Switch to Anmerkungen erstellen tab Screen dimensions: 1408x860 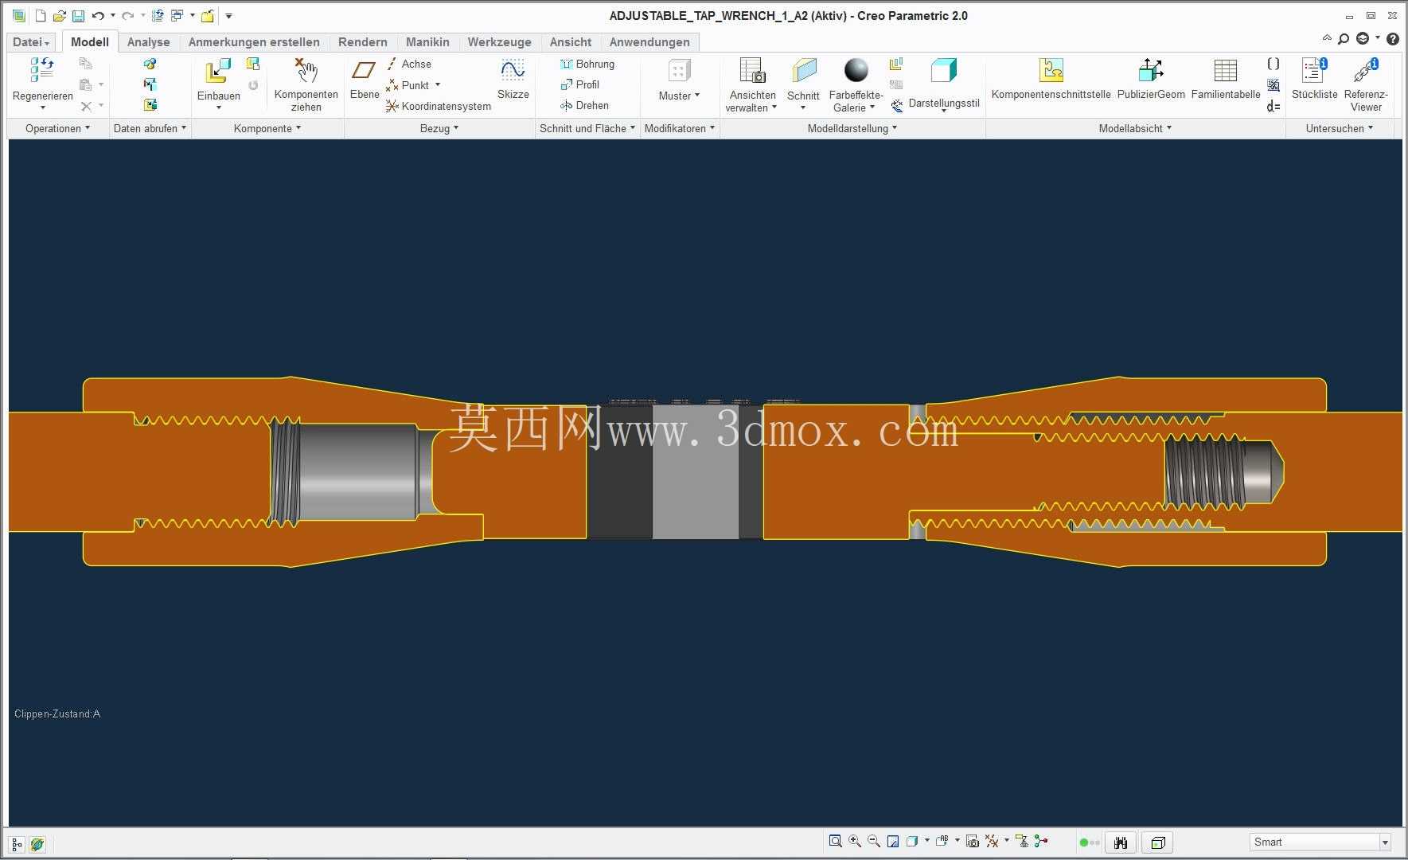tap(254, 42)
